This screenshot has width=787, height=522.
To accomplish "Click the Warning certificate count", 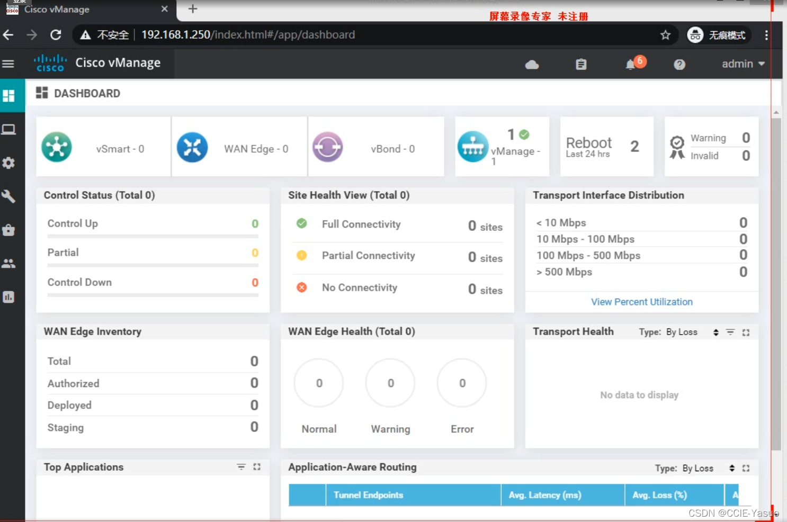I will click(746, 138).
